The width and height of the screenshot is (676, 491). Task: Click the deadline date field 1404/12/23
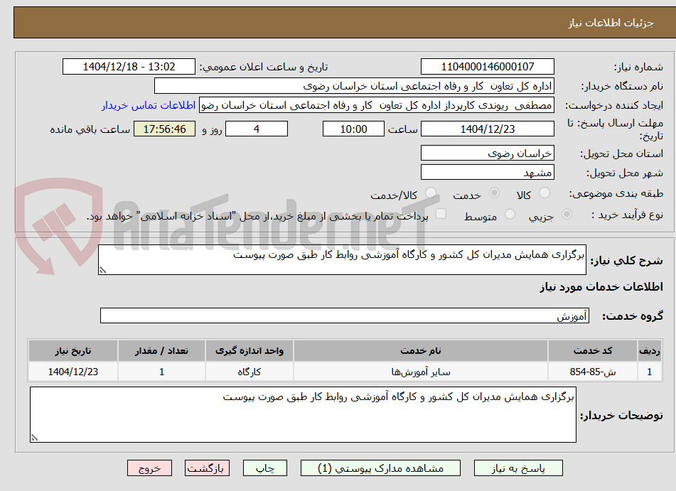[x=487, y=129]
